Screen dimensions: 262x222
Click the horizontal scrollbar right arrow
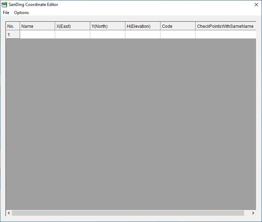(253, 213)
